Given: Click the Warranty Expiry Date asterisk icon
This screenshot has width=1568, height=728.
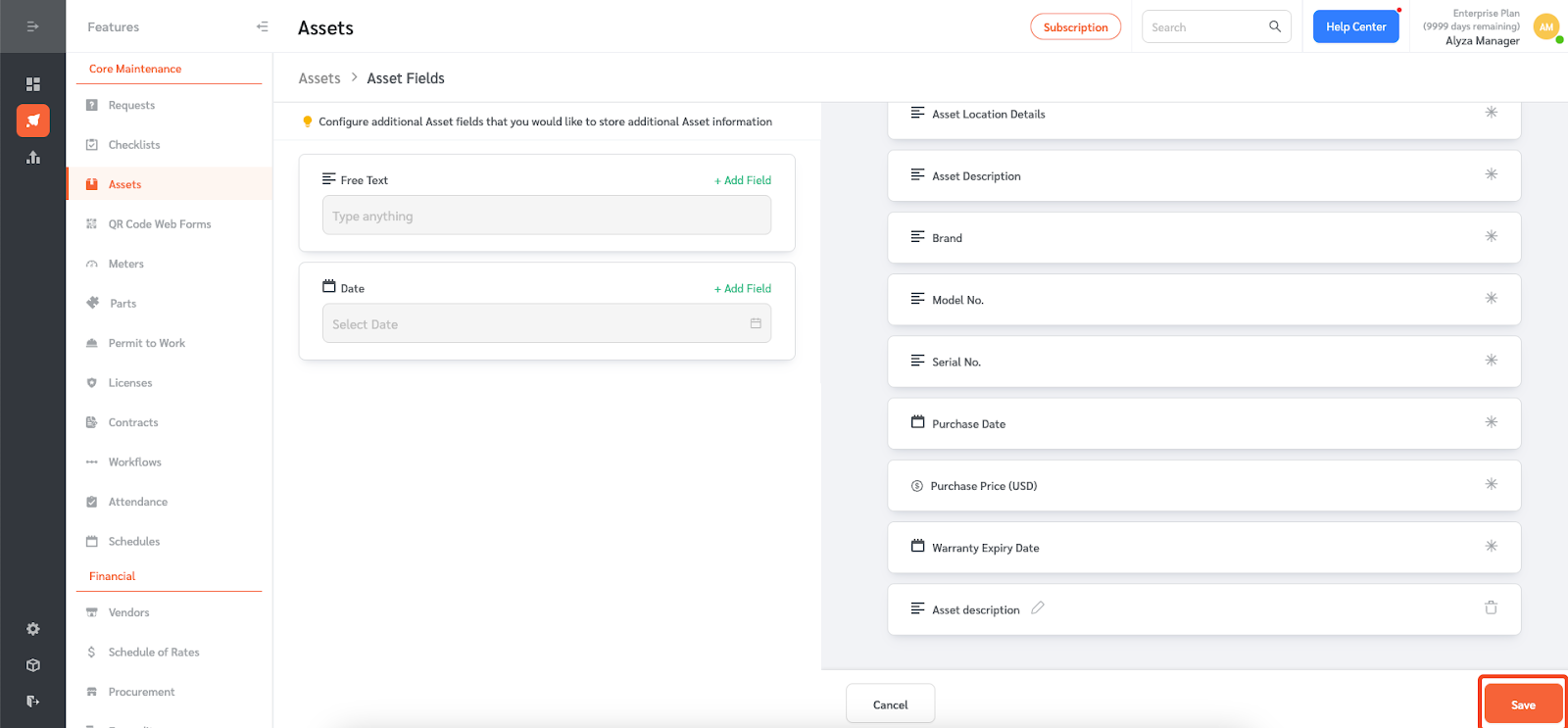Looking at the screenshot, I should point(1492,546).
